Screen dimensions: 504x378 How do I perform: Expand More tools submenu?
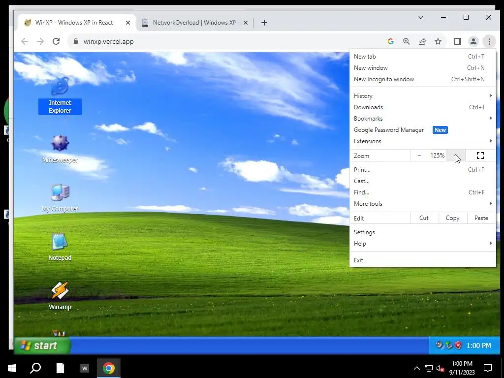423,203
